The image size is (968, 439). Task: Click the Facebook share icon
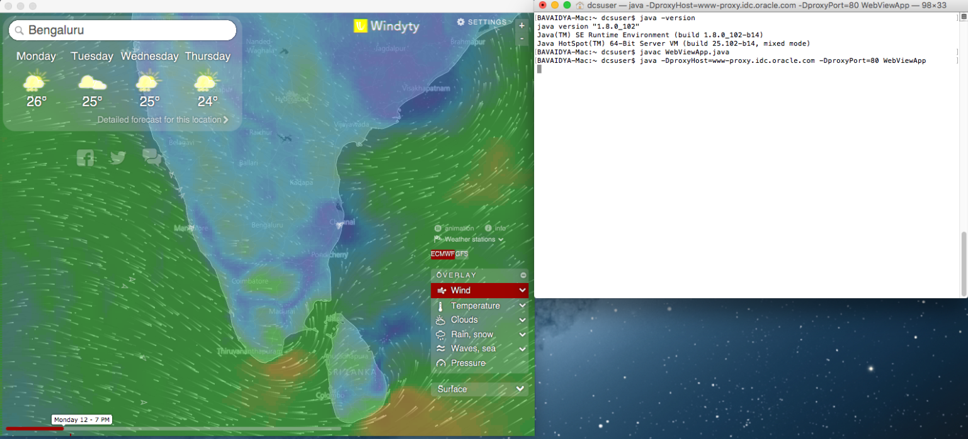(x=86, y=158)
